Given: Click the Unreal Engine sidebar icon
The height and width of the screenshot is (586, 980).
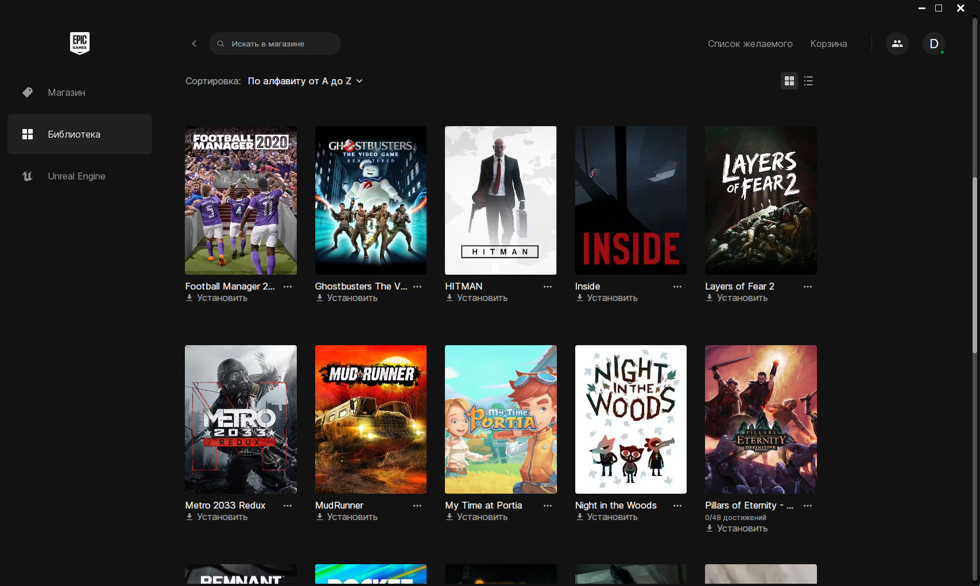Looking at the screenshot, I should coord(27,176).
